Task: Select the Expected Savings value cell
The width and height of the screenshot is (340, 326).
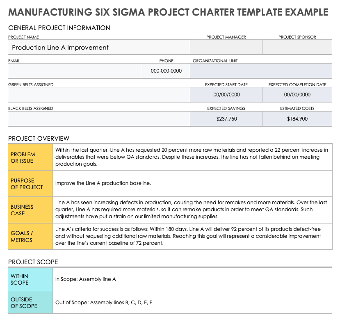Action: [x=226, y=119]
